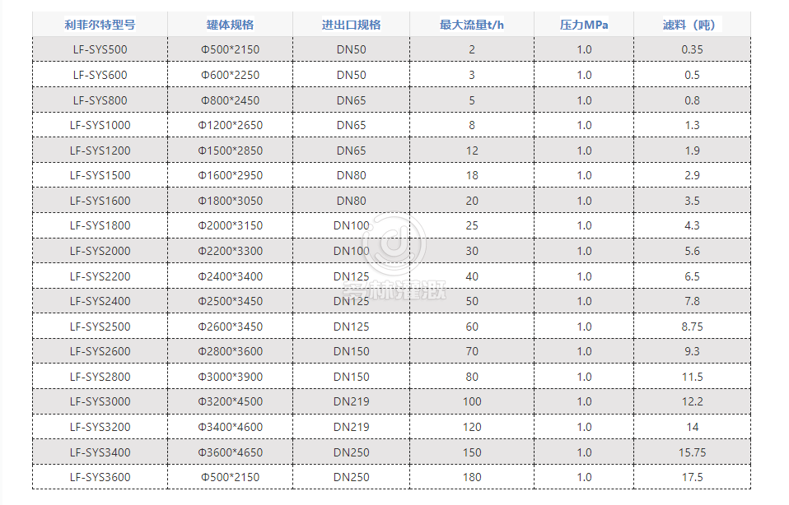Click the watermark logo in table center
This screenshot has height=505, width=789.
[x=394, y=244]
